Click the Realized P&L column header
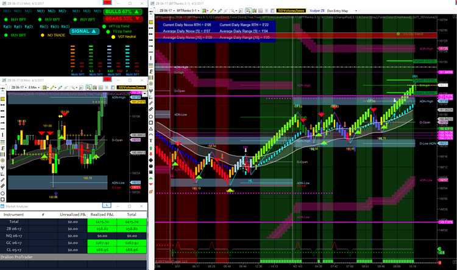 pyautogui.click(x=102, y=215)
